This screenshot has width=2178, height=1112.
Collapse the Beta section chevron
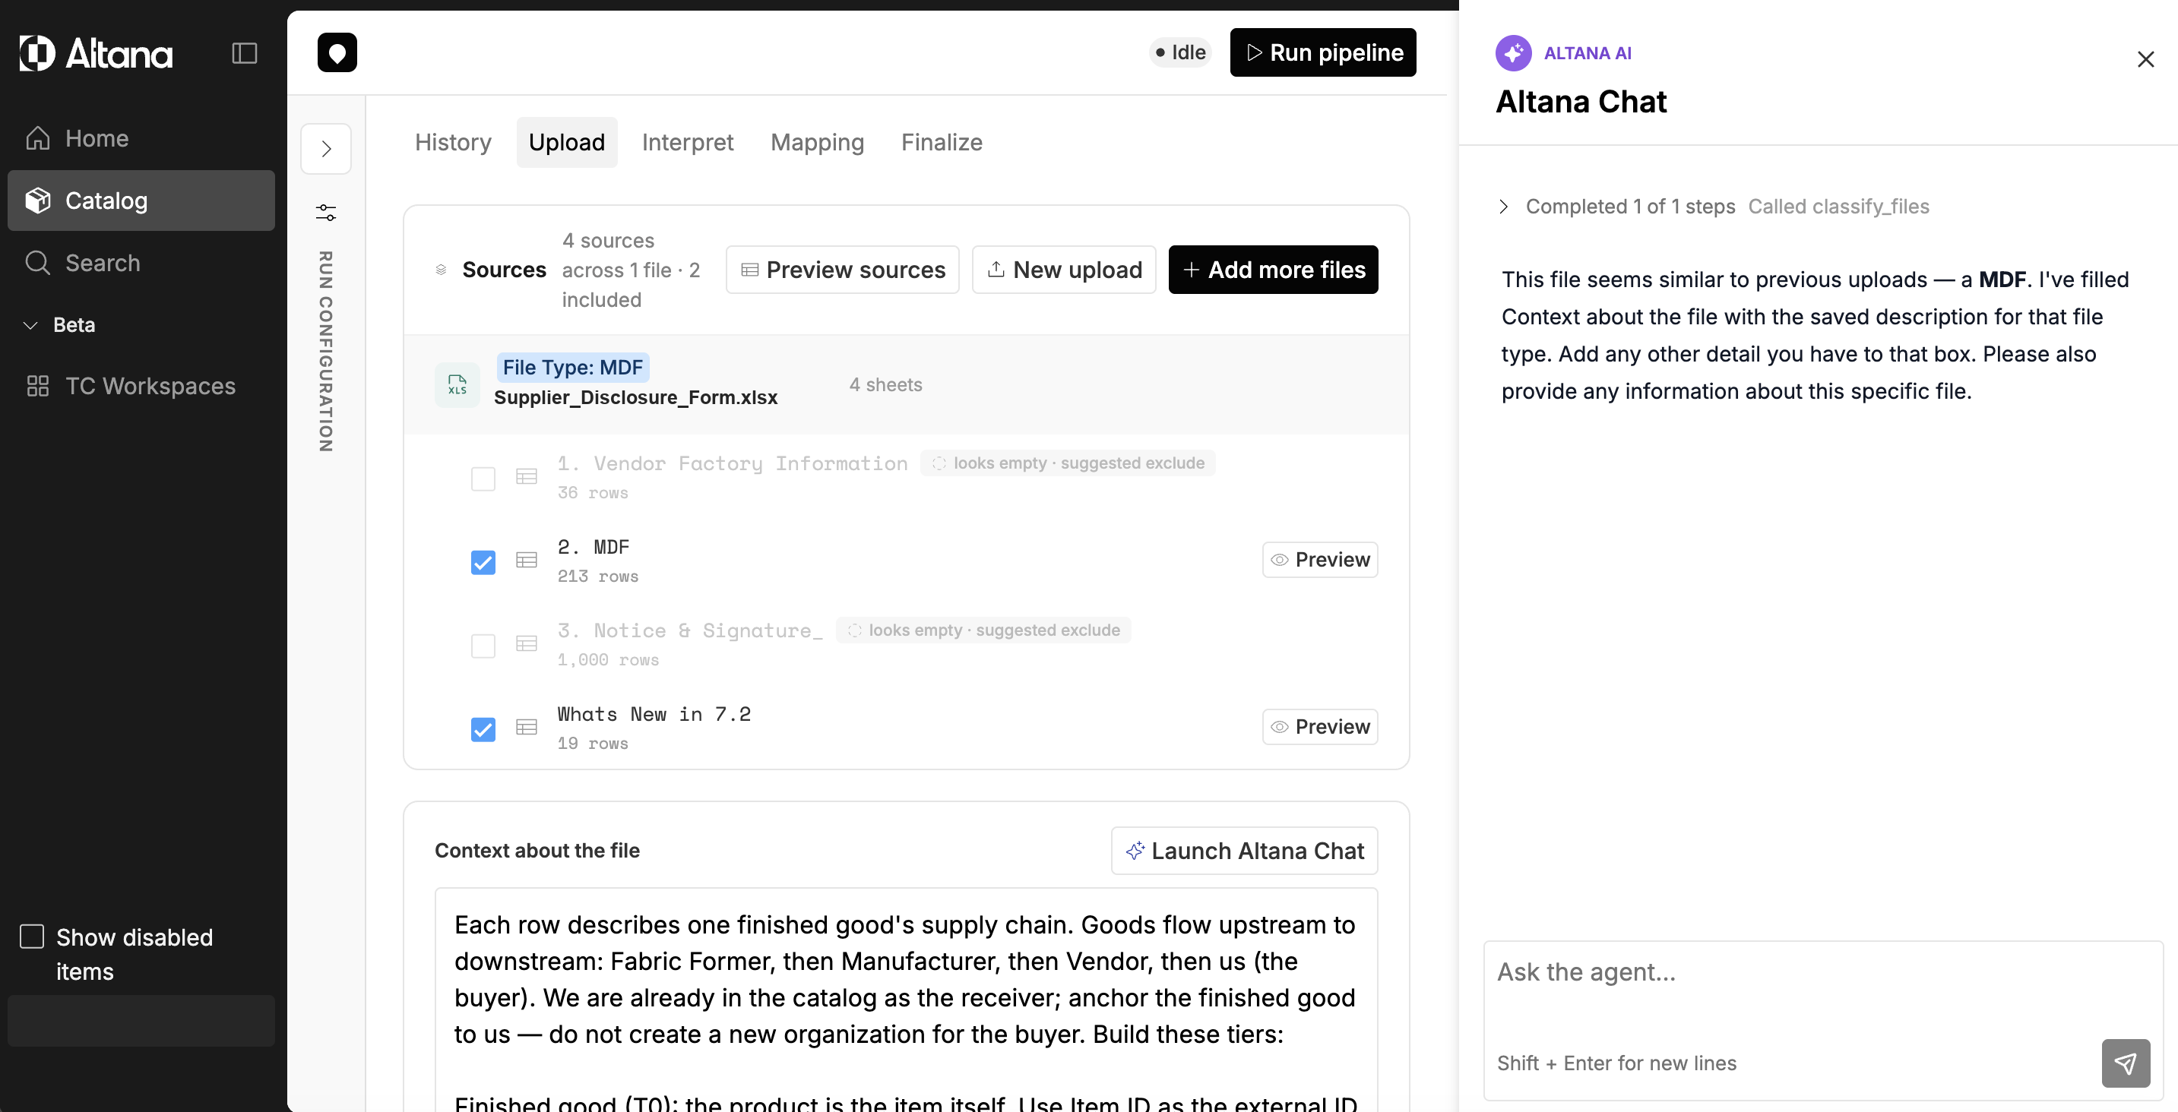[30, 325]
